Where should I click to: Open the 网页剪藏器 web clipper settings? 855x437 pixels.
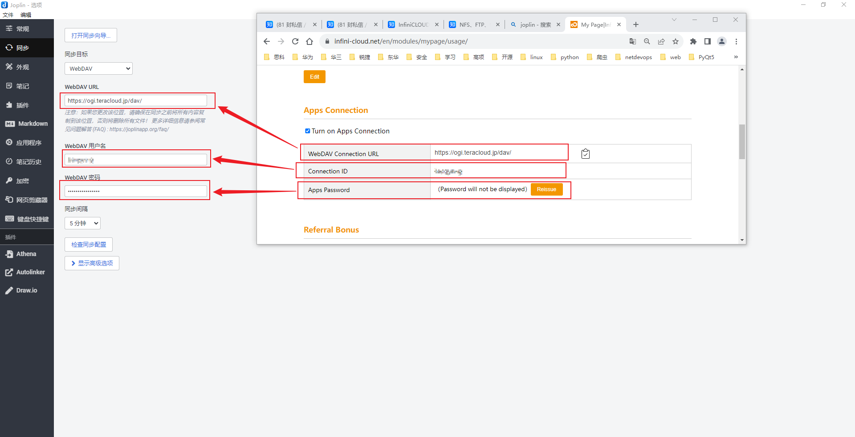click(x=27, y=200)
